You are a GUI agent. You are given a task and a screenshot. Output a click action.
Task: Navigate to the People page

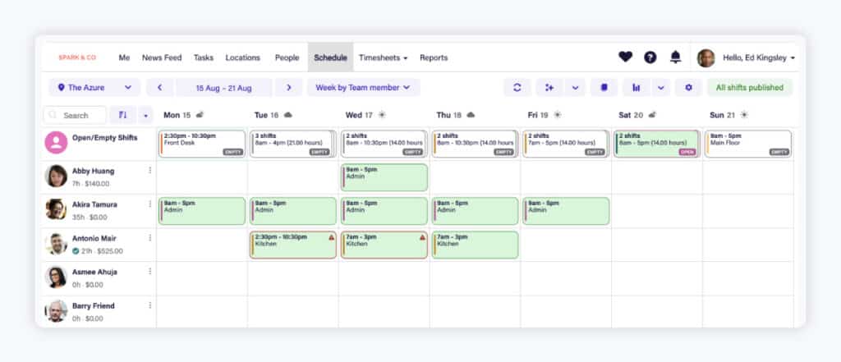[x=287, y=57]
